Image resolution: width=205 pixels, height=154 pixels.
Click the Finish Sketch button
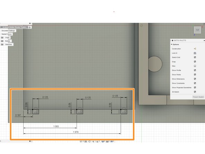coord(198,97)
